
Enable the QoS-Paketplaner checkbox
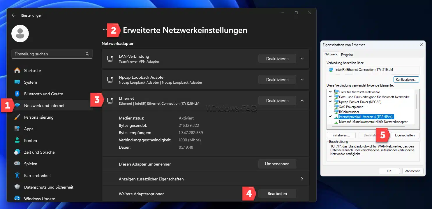[x=330, y=107]
